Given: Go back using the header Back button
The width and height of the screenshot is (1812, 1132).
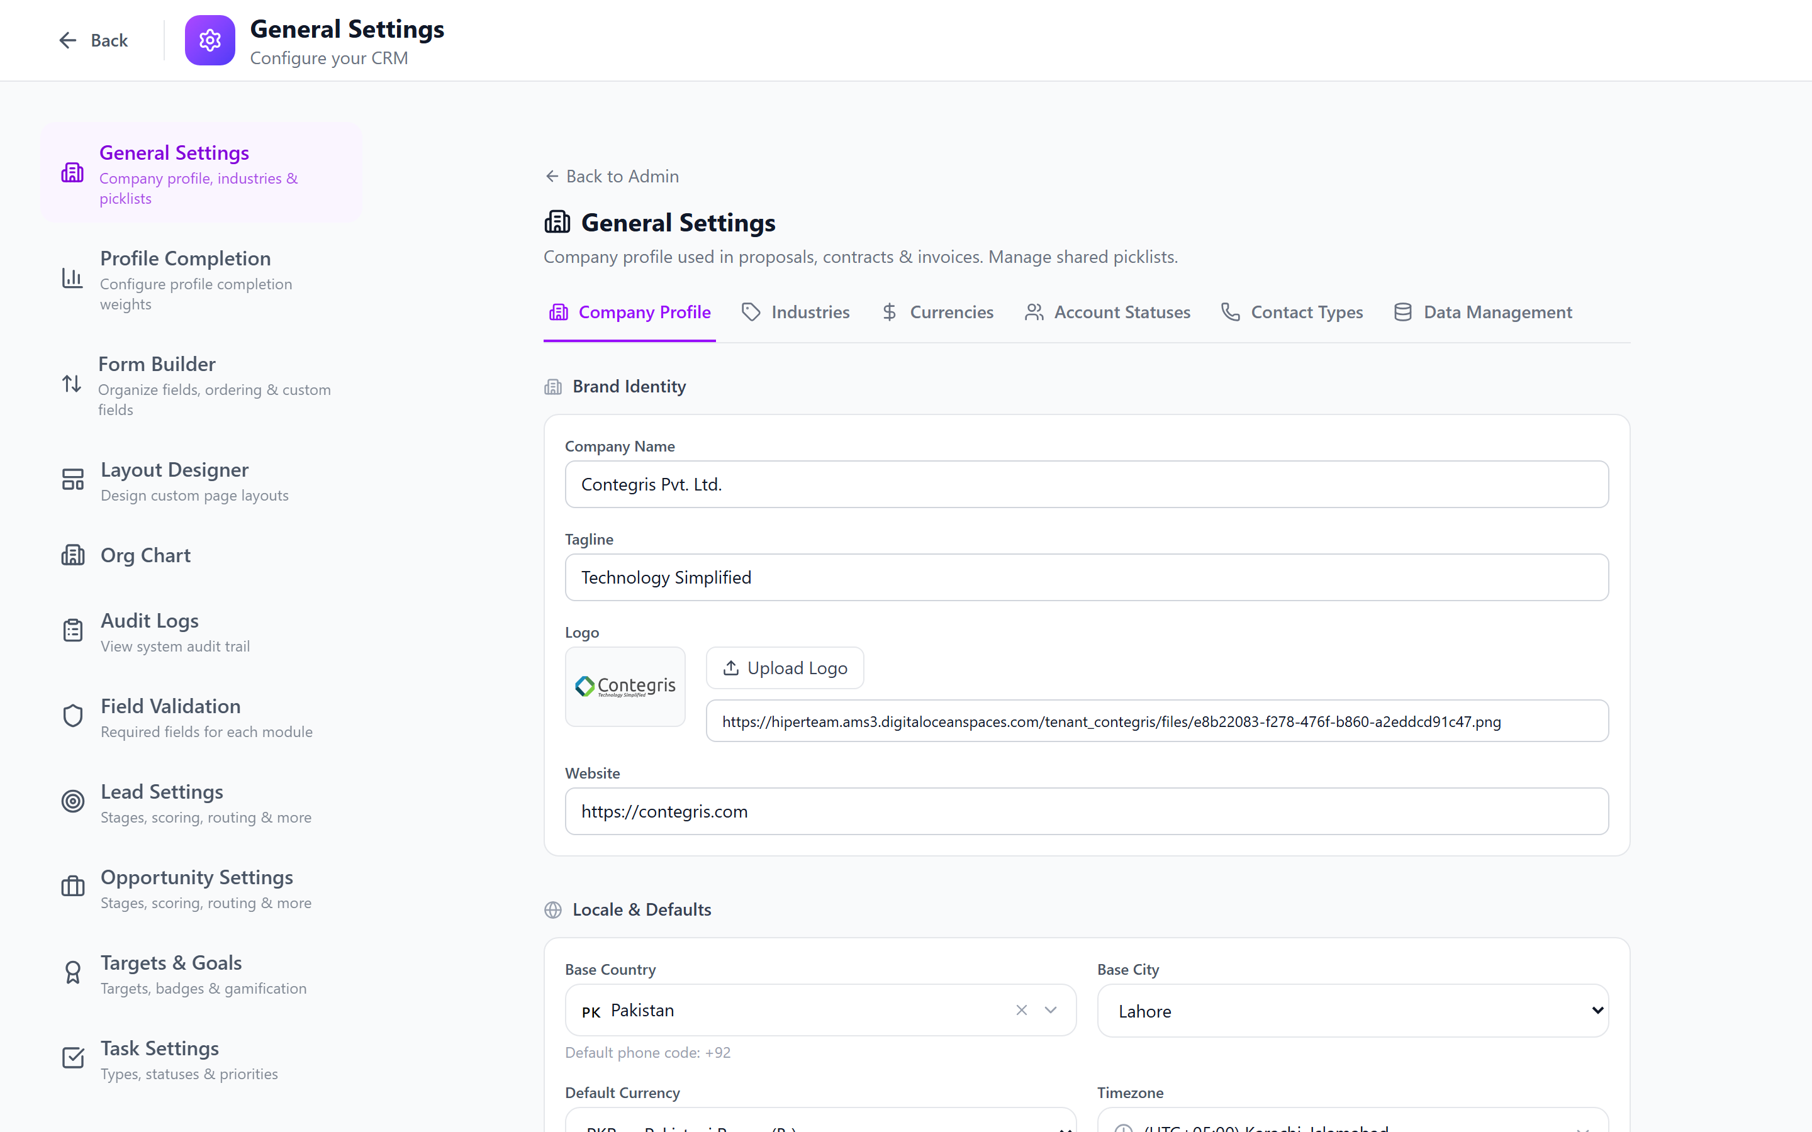Looking at the screenshot, I should click(94, 40).
